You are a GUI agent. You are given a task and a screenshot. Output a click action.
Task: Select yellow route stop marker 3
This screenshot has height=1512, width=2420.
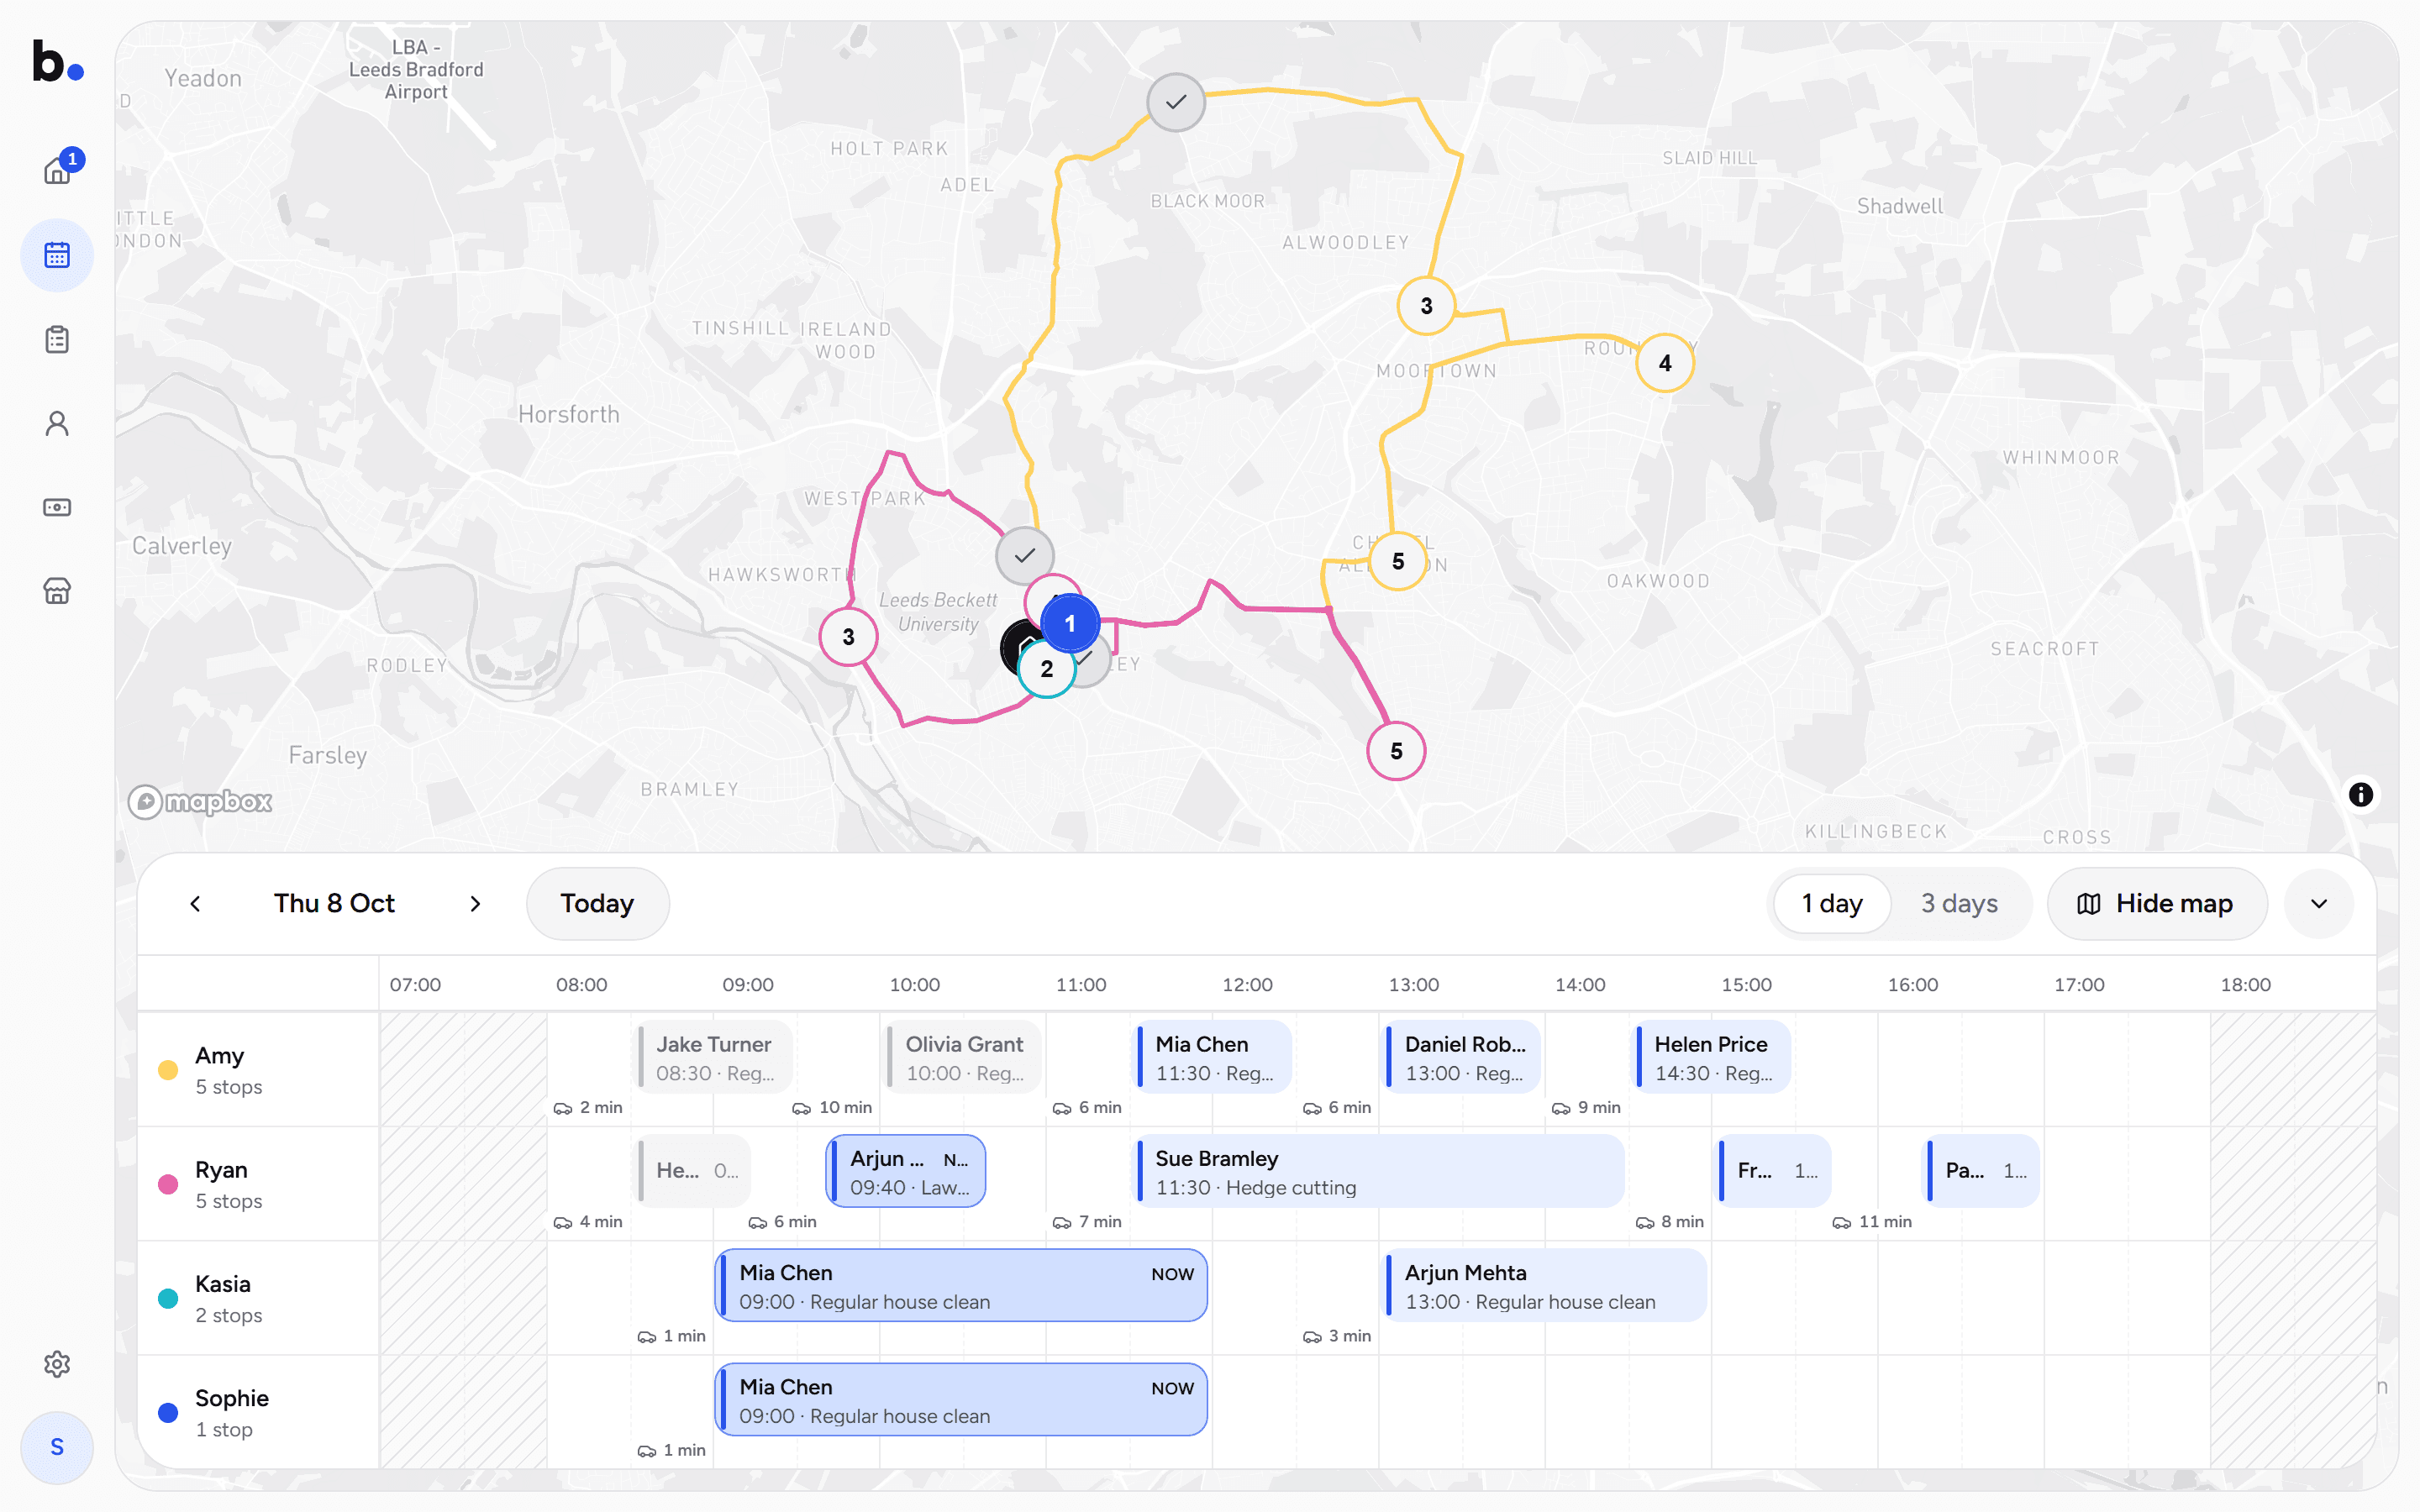pos(1426,306)
